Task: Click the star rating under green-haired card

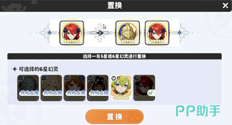Action: point(121,98)
